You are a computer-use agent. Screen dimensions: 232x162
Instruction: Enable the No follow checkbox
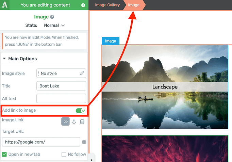[x=64, y=155]
